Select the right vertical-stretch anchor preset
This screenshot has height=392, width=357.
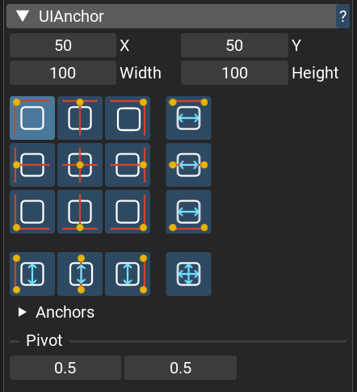[x=128, y=274]
